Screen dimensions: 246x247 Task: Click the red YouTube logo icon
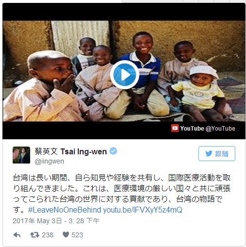175,128
